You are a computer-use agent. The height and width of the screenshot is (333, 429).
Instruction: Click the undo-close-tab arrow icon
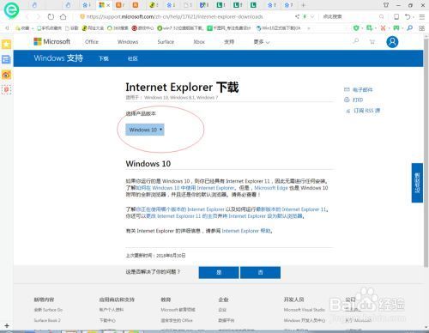click(408, 16)
